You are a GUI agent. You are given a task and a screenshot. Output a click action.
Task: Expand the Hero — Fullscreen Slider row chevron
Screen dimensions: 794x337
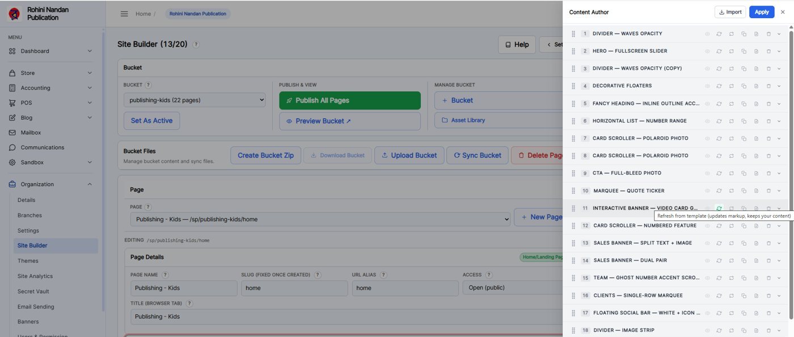click(779, 51)
